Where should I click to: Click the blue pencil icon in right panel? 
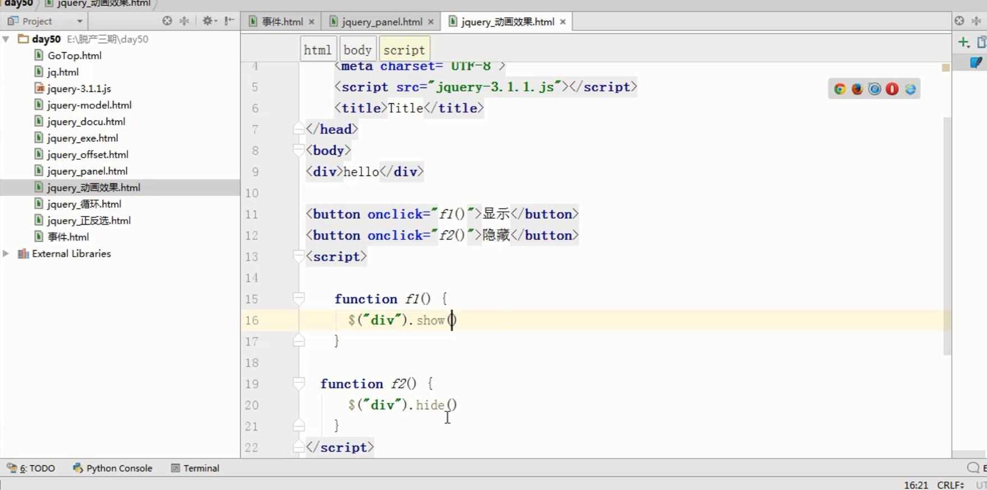(x=976, y=62)
